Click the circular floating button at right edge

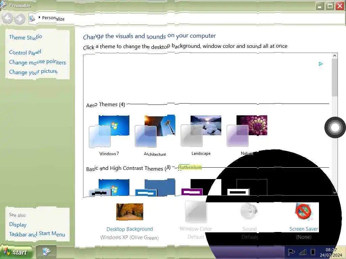coord(335,127)
